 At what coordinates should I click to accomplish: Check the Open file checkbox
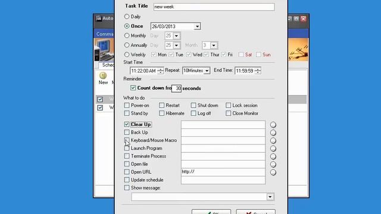(127, 164)
